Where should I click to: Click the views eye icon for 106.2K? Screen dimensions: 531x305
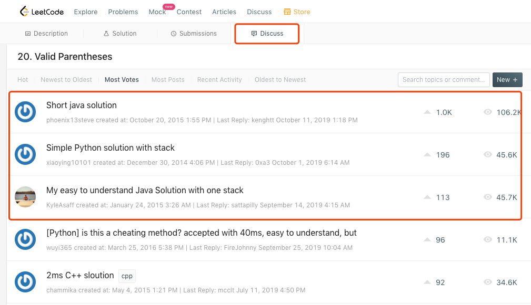(488, 112)
